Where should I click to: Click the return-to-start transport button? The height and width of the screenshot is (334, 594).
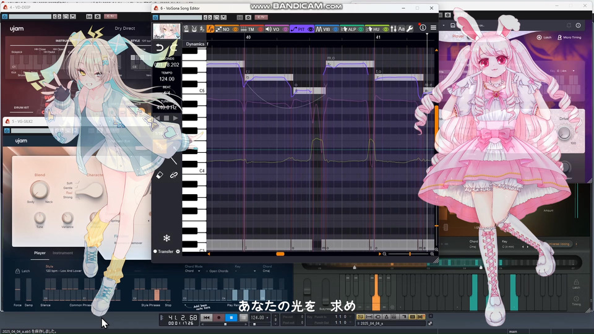tap(207, 318)
